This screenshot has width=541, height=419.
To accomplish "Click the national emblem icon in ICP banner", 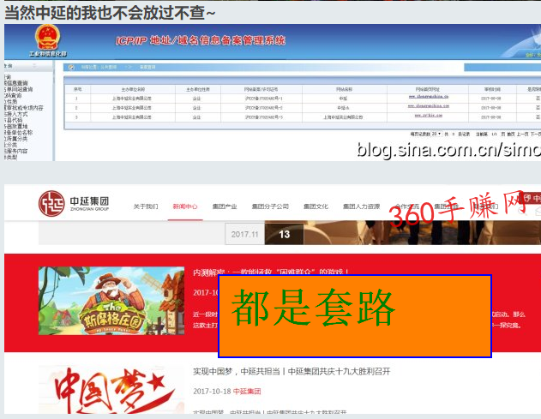I will pos(48,37).
